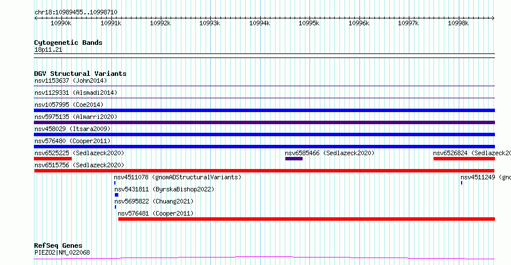
Task: Open nsv5431811 (ByrskaBishop2022) label
Action: point(164,189)
